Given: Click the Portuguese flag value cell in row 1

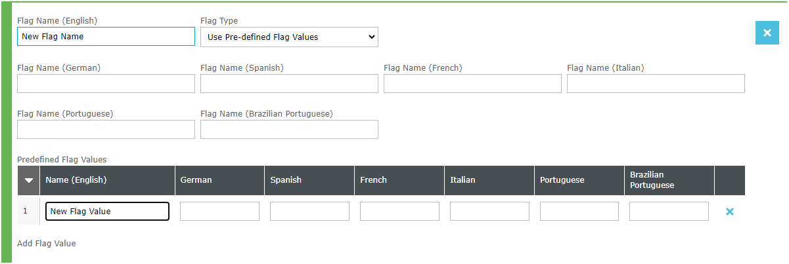Looking at the screenshot, I should (579, 212).
